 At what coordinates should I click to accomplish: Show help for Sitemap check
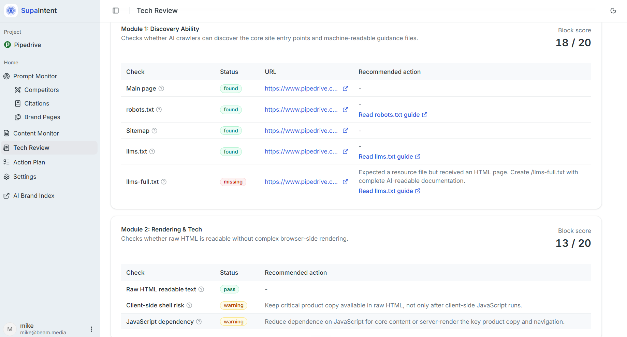155,131
